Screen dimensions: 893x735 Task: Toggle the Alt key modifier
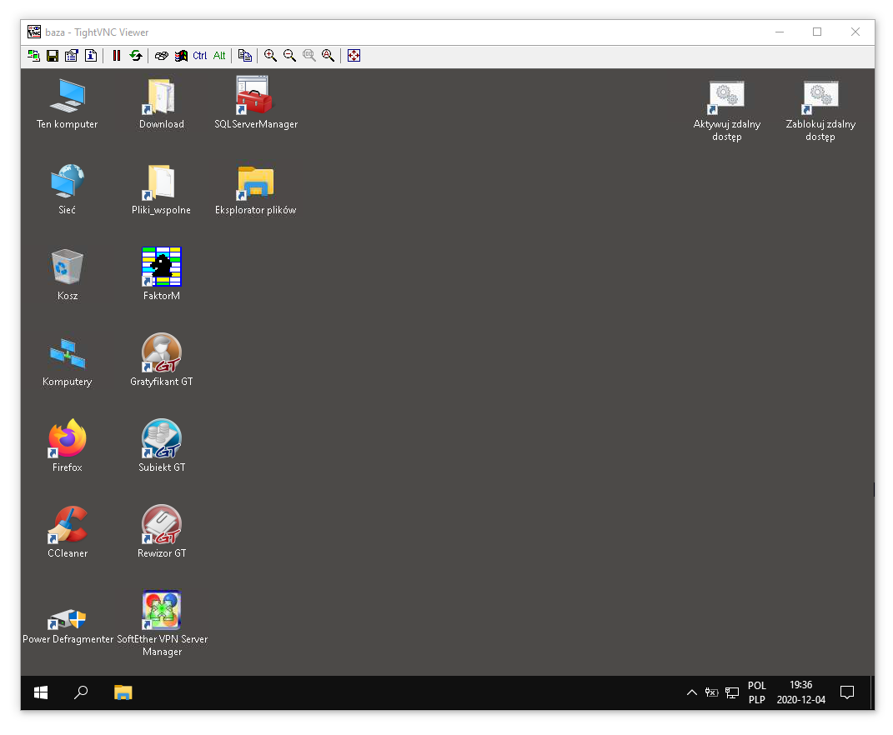(x=219, y=56)
